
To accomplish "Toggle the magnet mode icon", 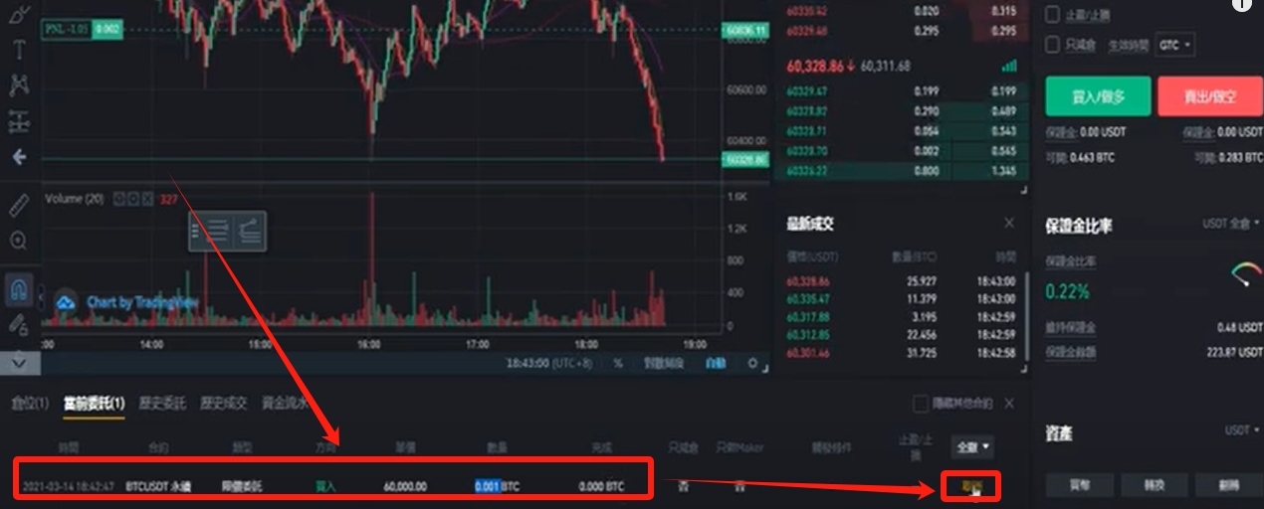I will point(19,290).
